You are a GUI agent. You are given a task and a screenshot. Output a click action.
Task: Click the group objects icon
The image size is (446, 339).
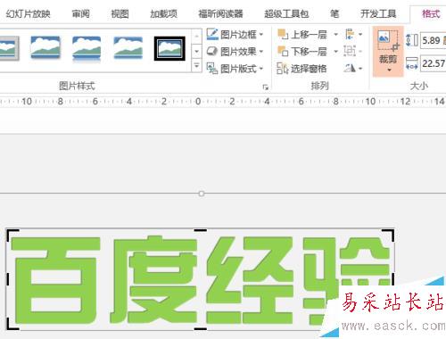350,52
